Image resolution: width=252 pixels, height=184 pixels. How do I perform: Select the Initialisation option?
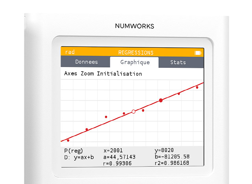pyautogui.click(x=119, y=74)
